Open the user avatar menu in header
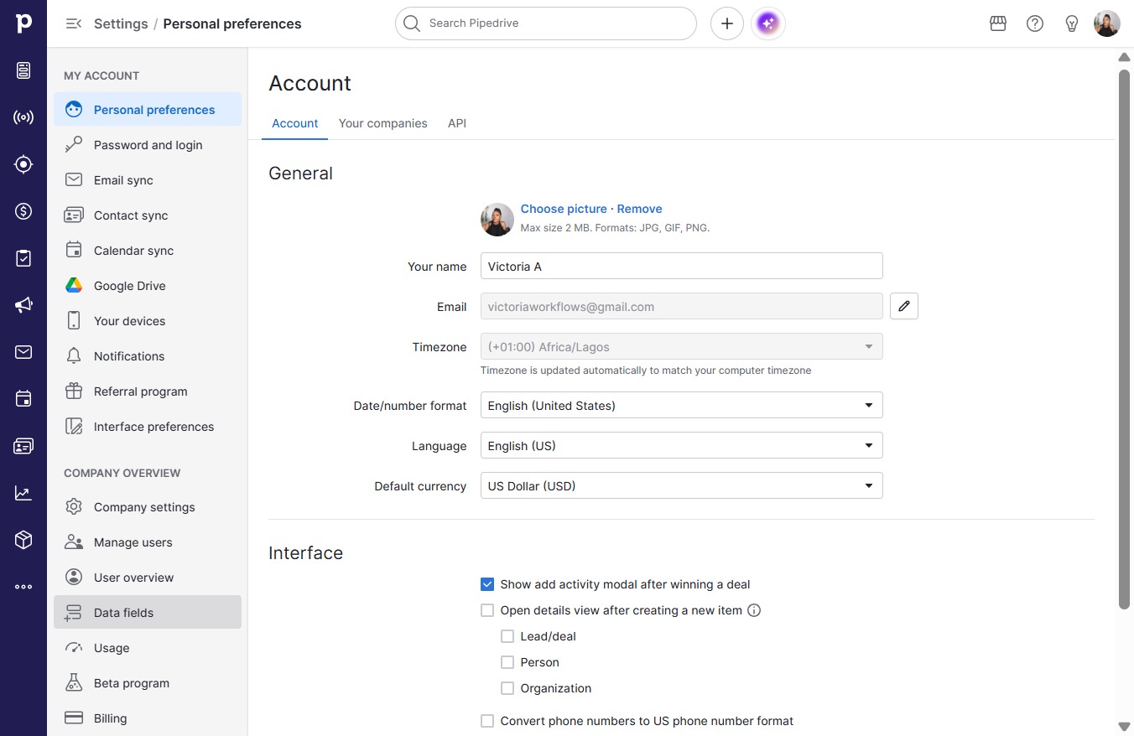1134x736 pixels. tap(1107, 23)
